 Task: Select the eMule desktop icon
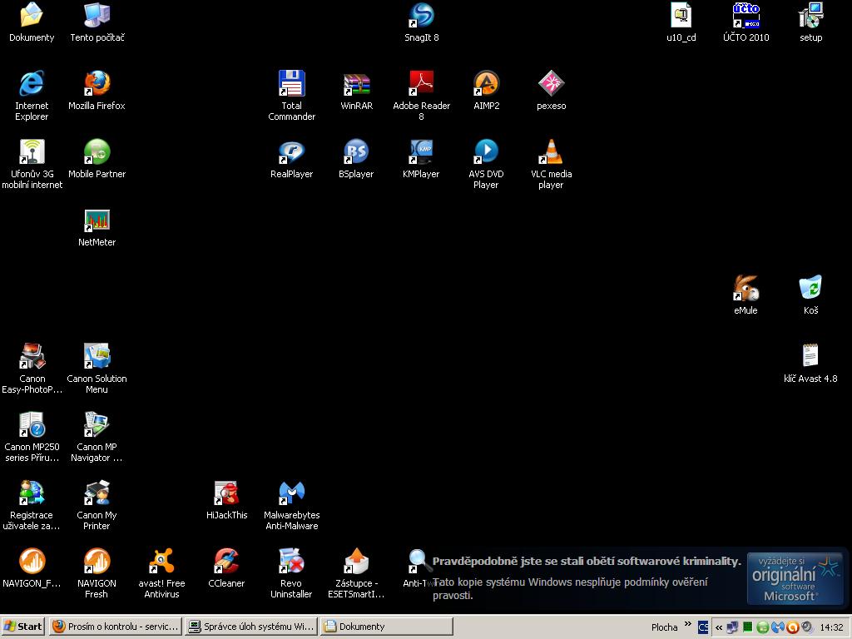coord(745,288)
